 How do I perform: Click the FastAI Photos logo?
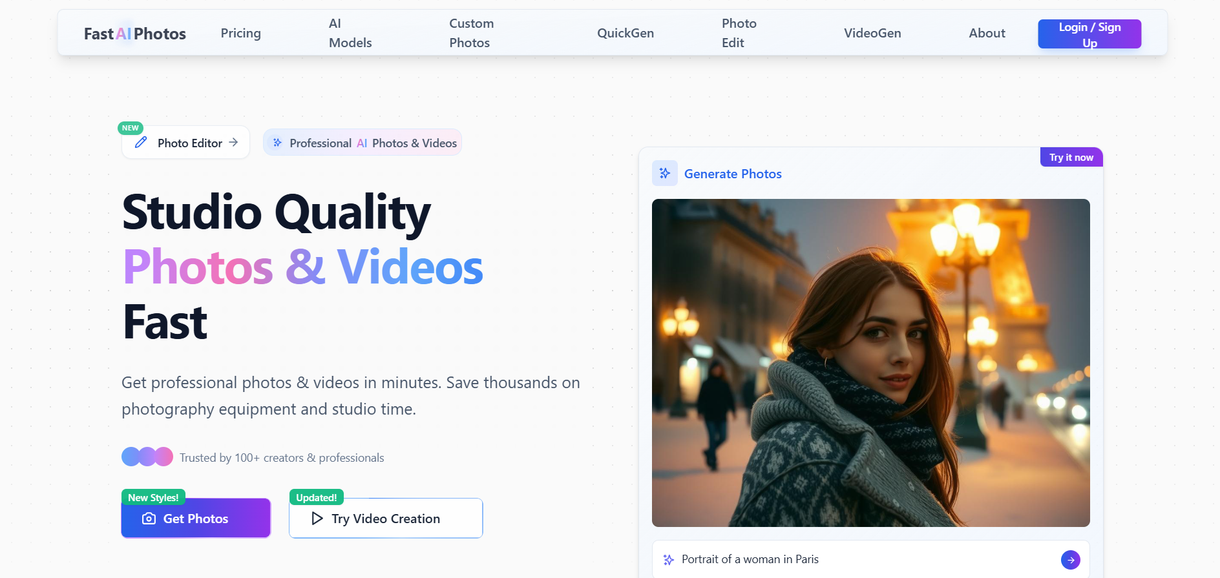pos(135,34)
